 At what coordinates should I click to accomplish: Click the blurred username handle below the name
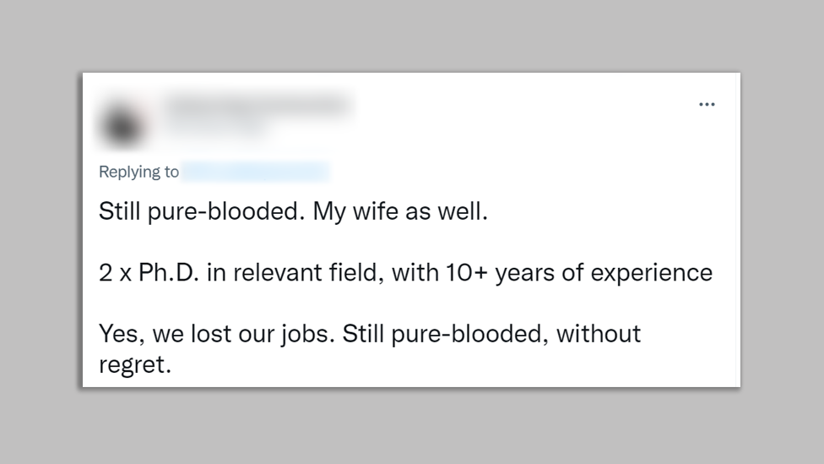pos(216,128)
